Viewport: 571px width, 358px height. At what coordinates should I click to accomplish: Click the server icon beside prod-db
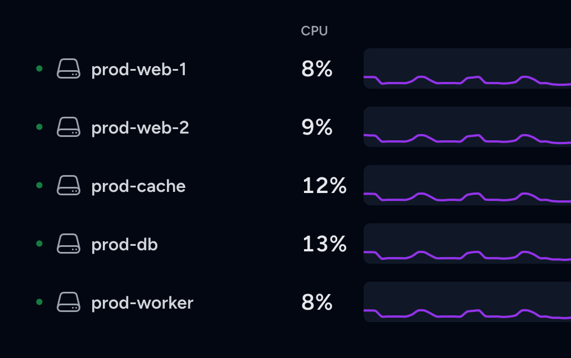69,244
